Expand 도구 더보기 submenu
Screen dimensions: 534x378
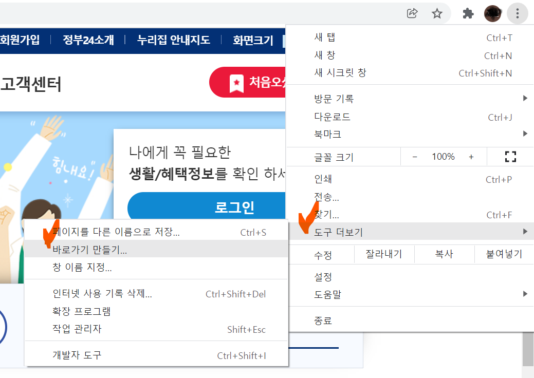click(411, 232)
